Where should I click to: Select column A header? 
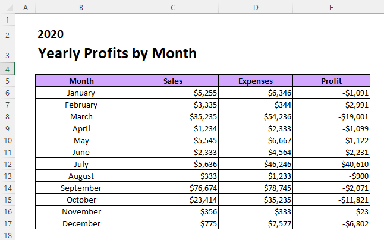coord(25,8)
